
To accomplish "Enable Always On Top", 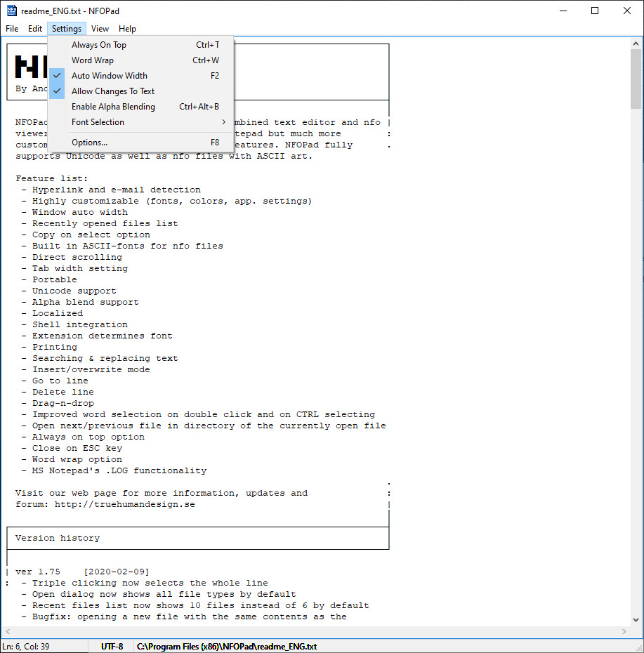I will pos(140,45).
